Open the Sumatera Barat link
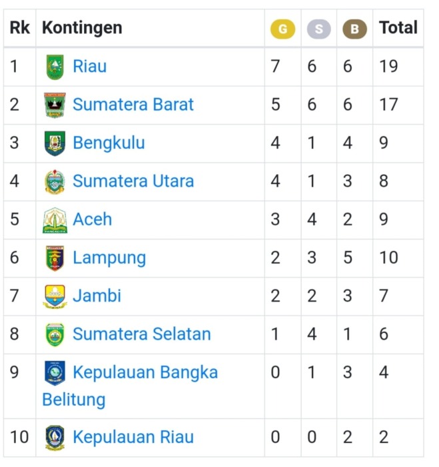The image size is (439, 467). (133, 105)
